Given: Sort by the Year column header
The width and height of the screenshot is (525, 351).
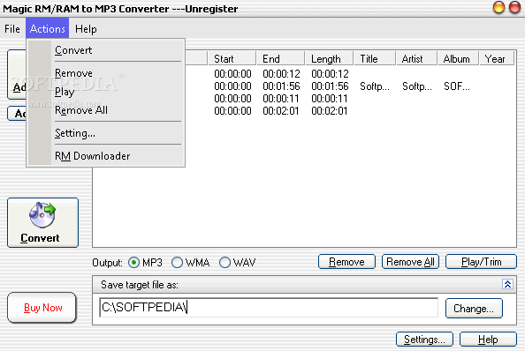Looking at the screenshot, I should 497,58.
